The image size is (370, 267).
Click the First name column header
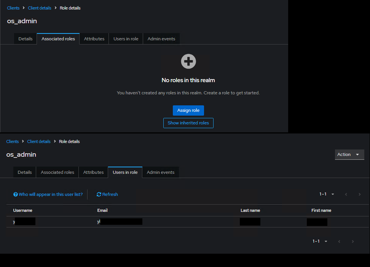pyautogui.click(x=321, y=210)
